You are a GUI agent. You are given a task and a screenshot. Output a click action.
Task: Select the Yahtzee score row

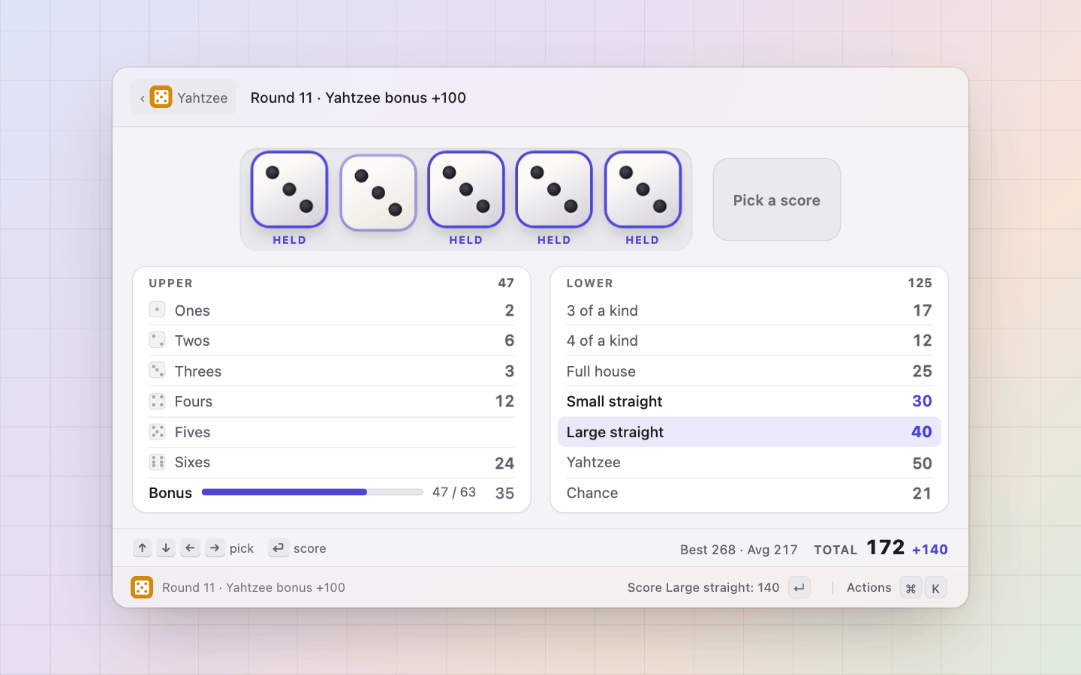coord(749,463)
